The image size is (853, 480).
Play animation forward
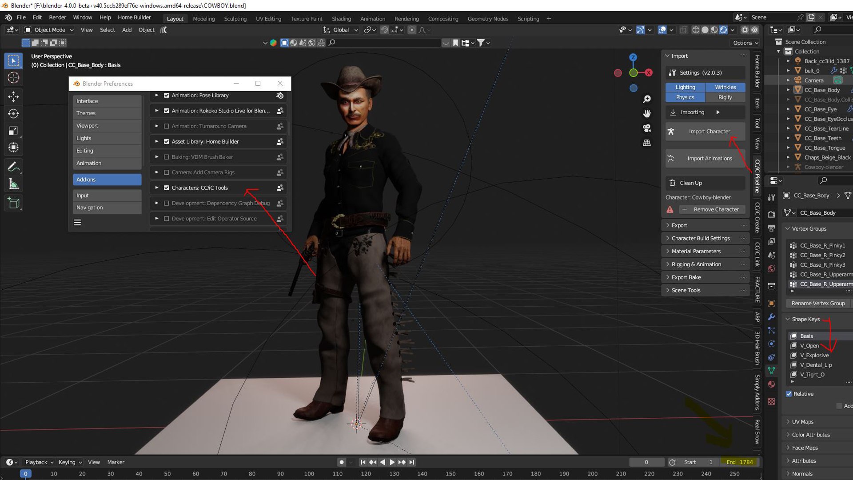[x=392, y=462]
